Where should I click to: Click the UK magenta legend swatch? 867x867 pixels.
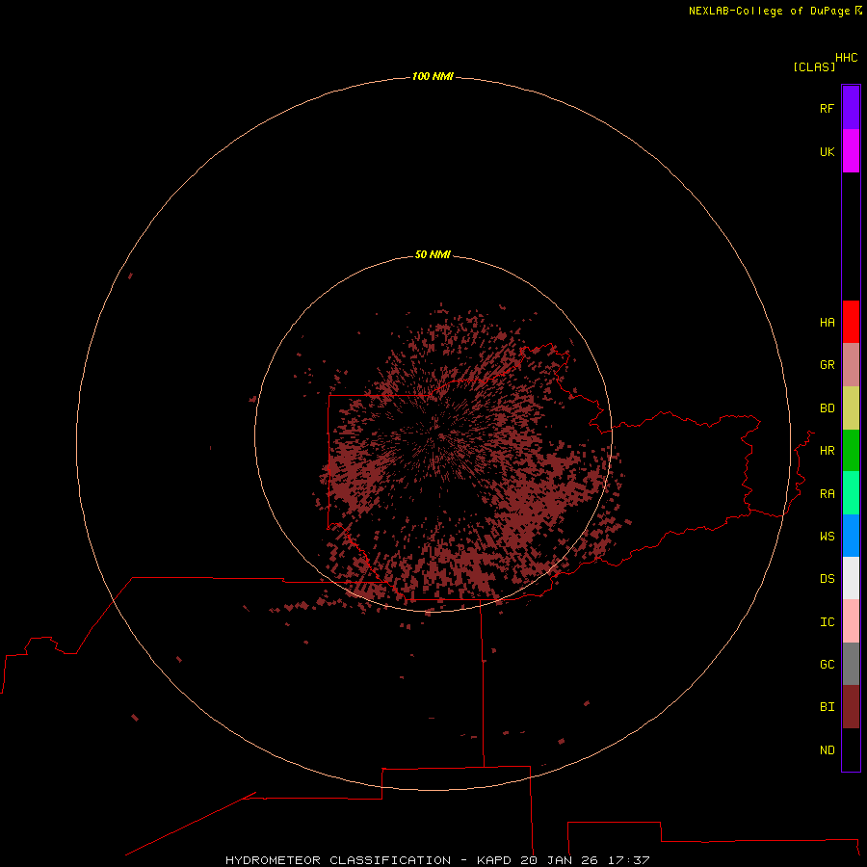pyautogui.click(x=851, y=151)
